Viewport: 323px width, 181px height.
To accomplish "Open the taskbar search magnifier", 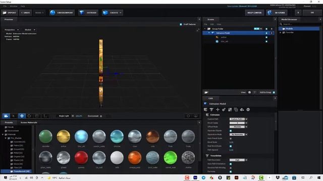I will [x=311, y=177].
